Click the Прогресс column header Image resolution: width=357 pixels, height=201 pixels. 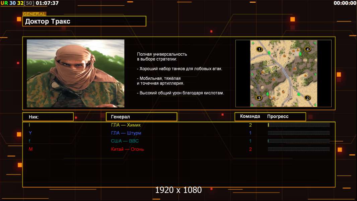click(x=278, y=117)
